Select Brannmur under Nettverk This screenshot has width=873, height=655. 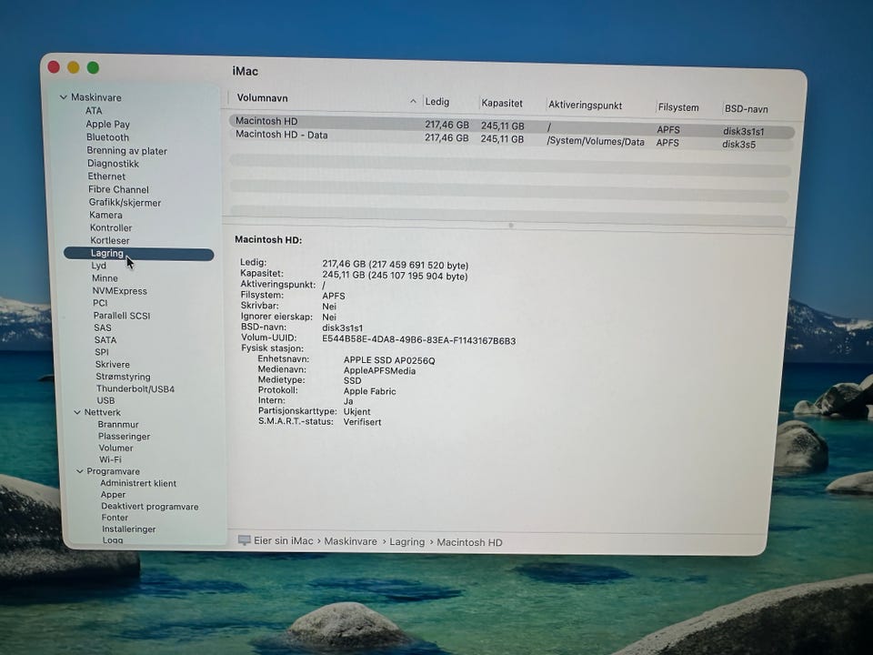click(118, 425)
